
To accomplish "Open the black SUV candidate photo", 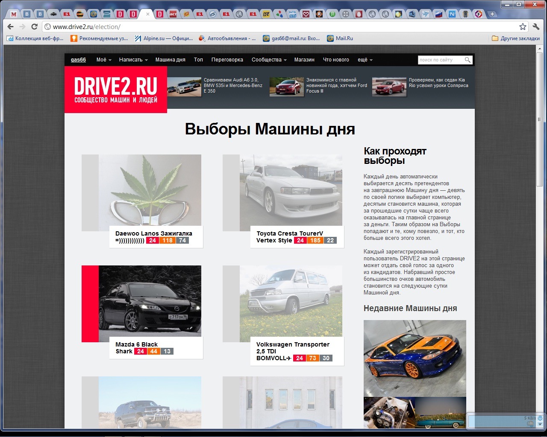I will coord(150,402).
